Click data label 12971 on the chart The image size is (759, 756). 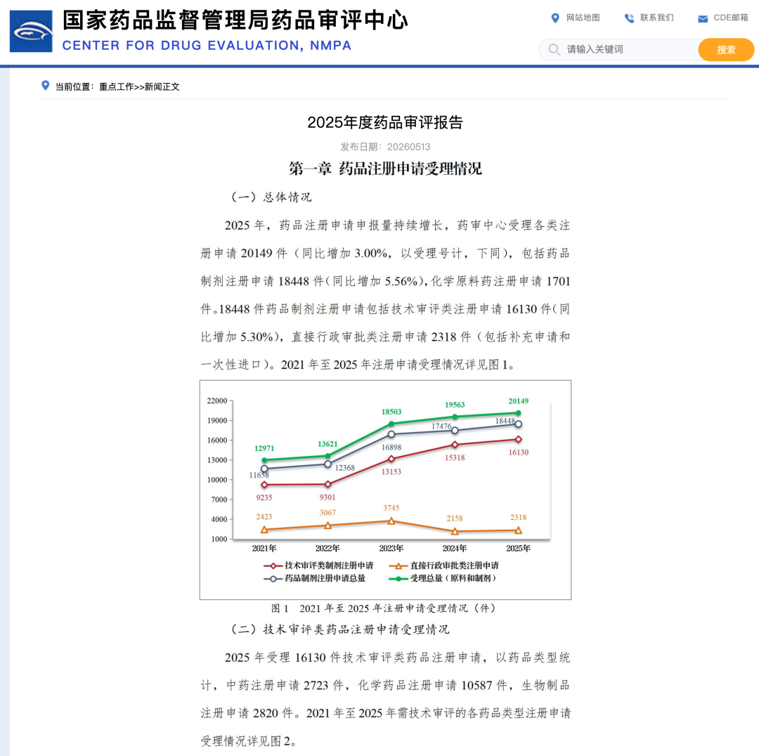(x=264, y=449)
